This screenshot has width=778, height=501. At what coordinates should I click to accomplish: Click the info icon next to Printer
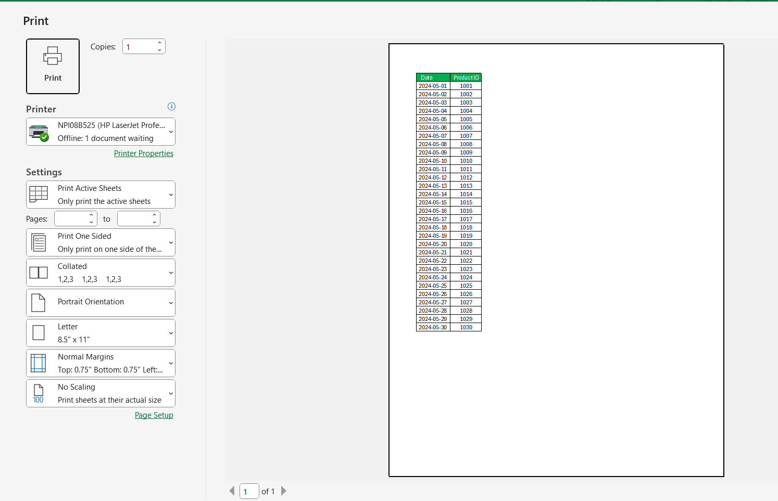171,106
